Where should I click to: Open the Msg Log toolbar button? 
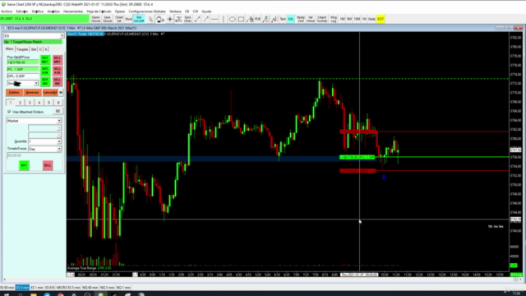click(334, 19)
